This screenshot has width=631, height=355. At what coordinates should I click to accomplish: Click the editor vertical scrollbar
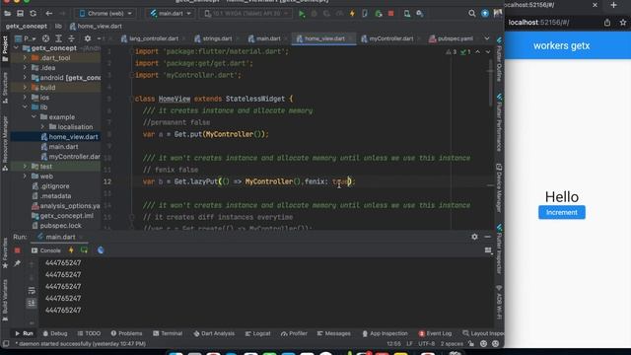[491, 83]
